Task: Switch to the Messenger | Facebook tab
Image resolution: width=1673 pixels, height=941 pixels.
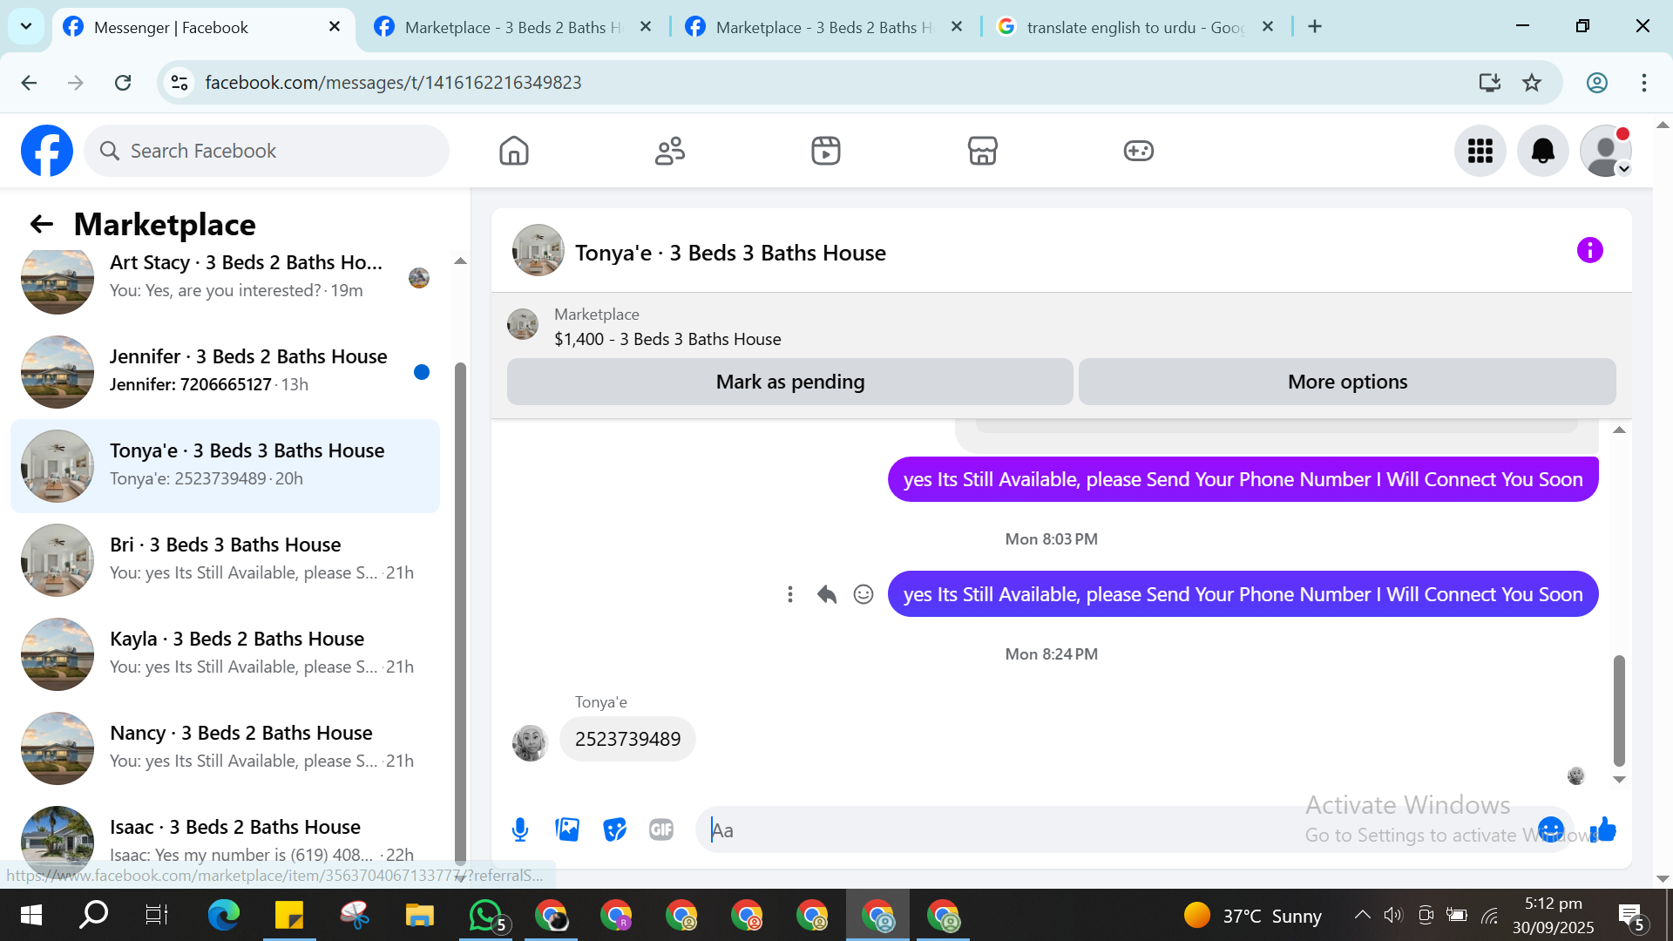Action: 203,27
